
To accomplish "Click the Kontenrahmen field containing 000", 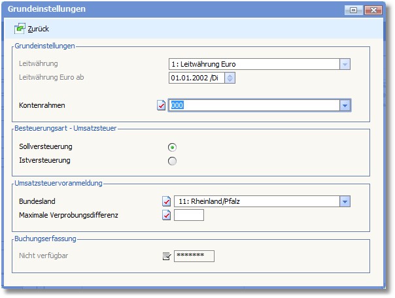I will point(253,105).
